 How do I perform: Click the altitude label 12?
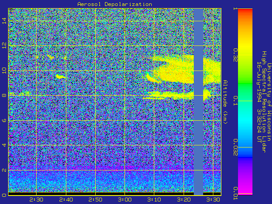pos(4,45)
